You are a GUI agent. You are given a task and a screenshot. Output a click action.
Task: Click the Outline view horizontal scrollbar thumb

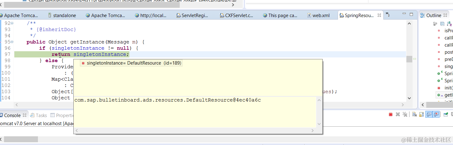coord(440,105)
